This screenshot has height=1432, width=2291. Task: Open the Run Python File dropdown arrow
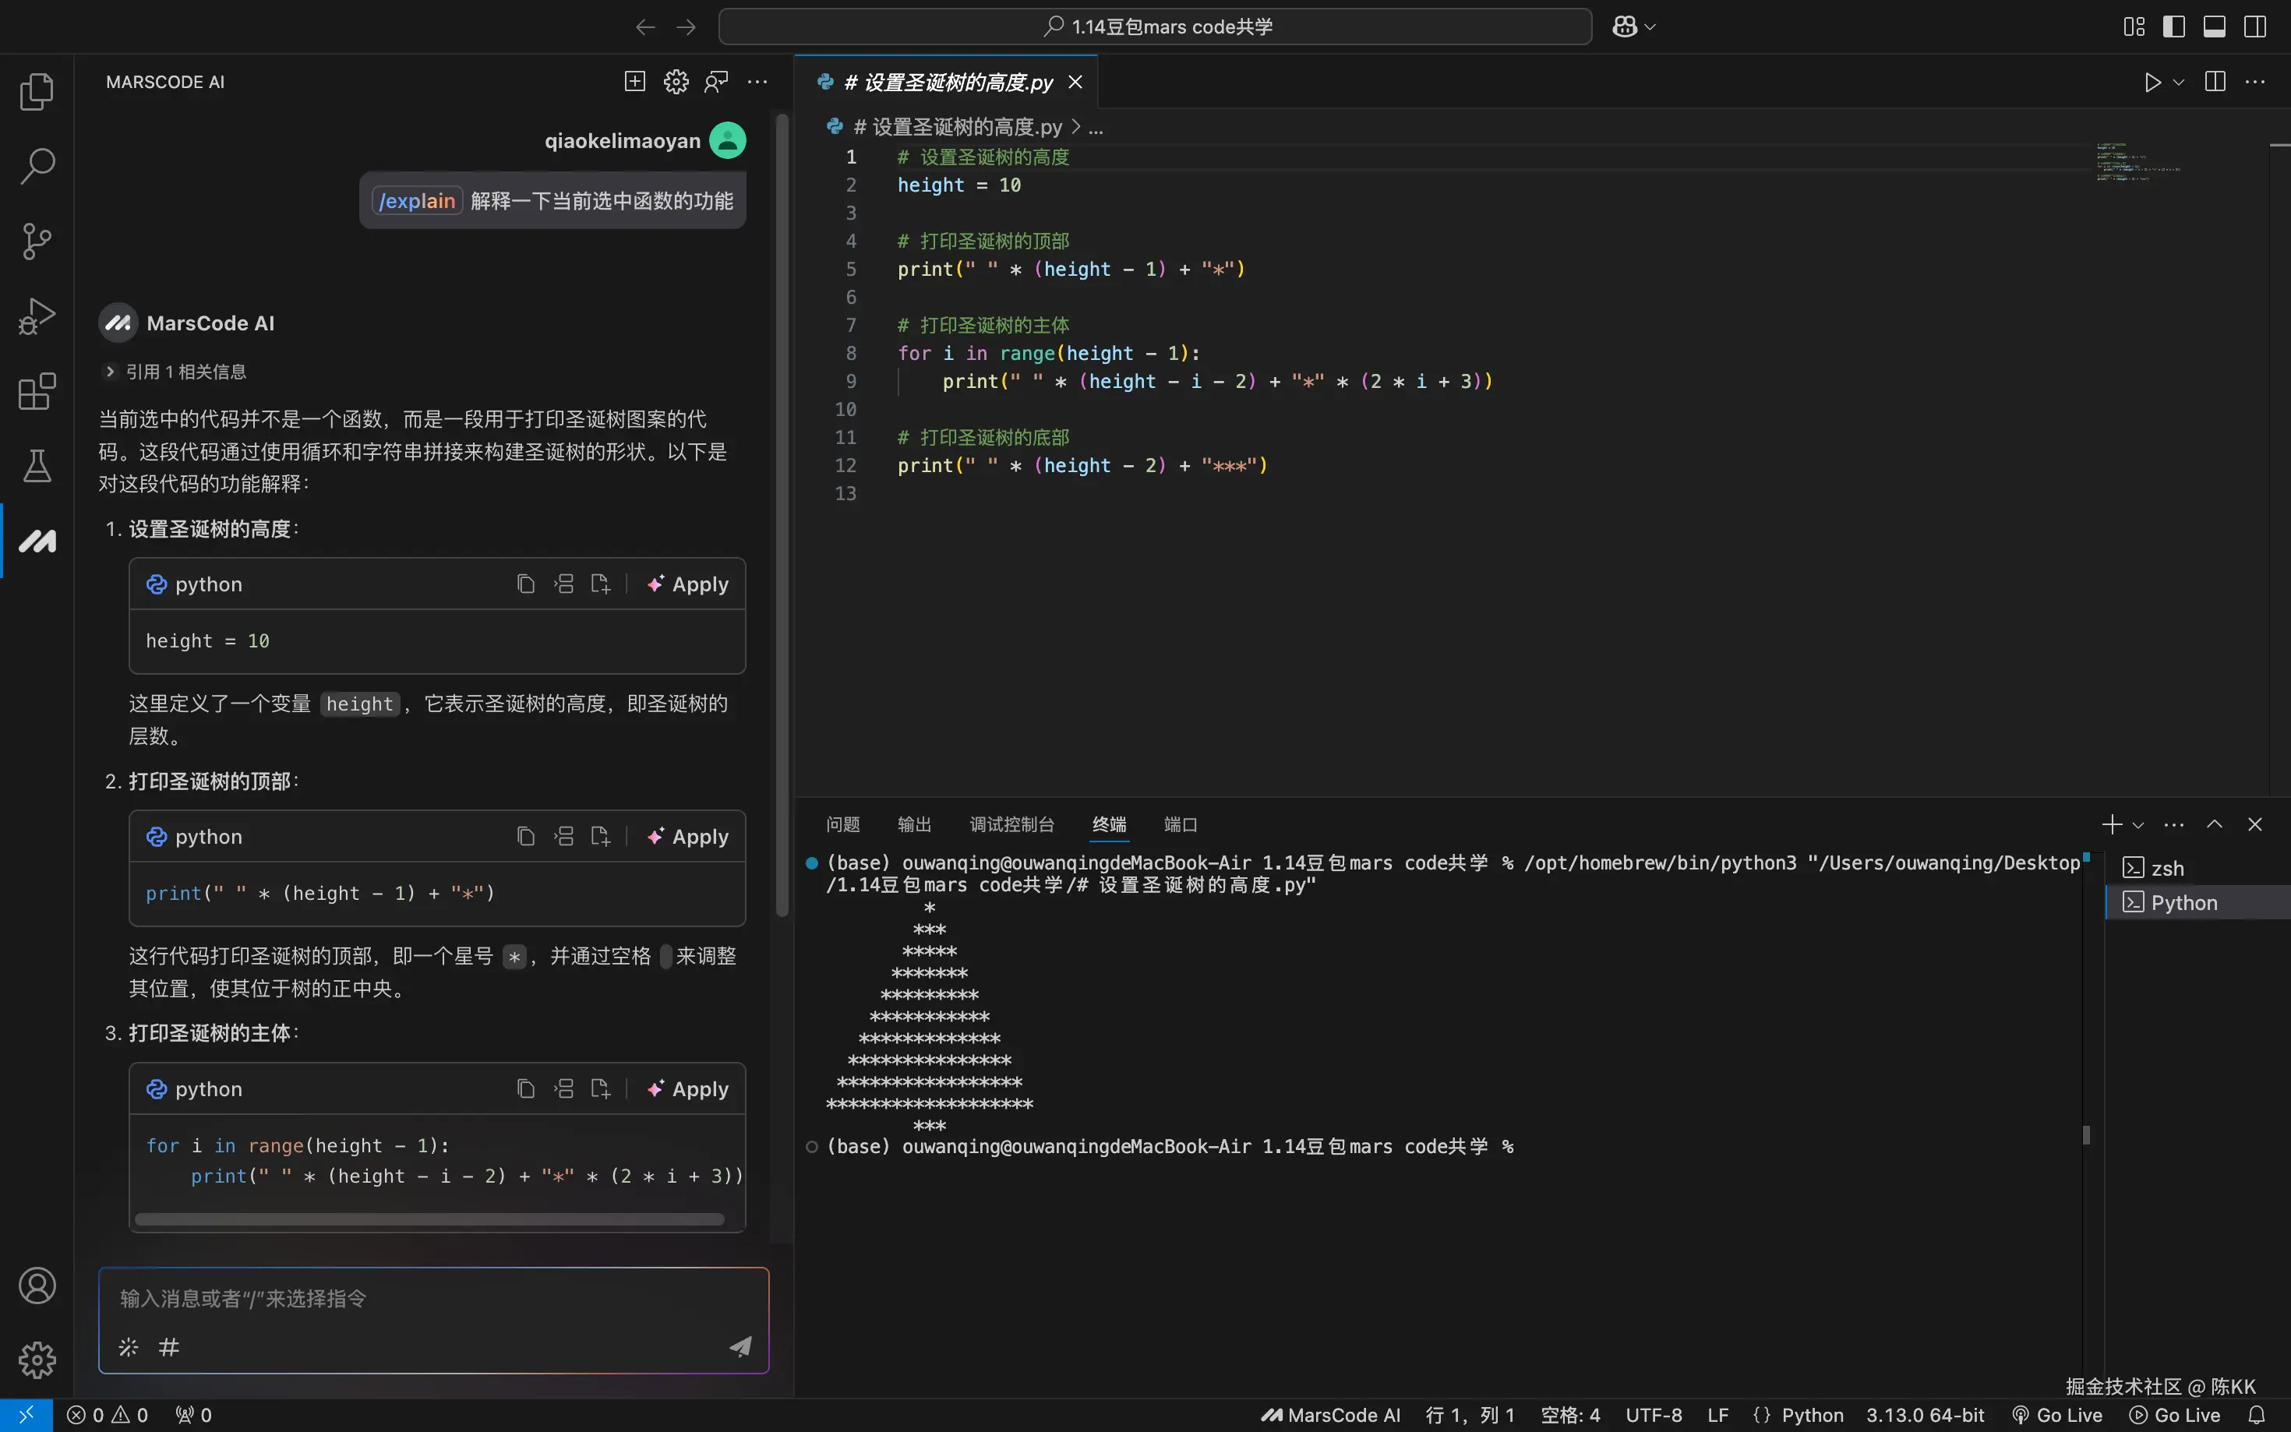click(2180, 83)
